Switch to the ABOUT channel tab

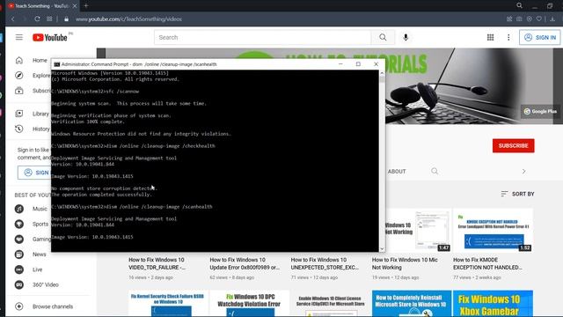click(397, 172)
